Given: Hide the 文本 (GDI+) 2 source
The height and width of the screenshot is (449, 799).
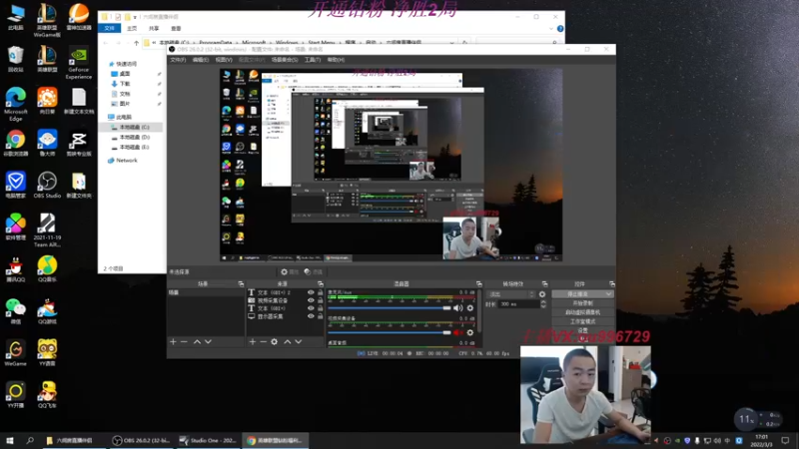Looking at the screenshot, I should click(x=311, y=292).
